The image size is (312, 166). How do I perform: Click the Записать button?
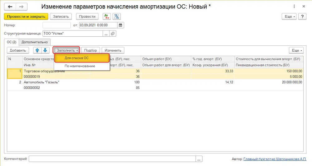click(x=61, y=16)
